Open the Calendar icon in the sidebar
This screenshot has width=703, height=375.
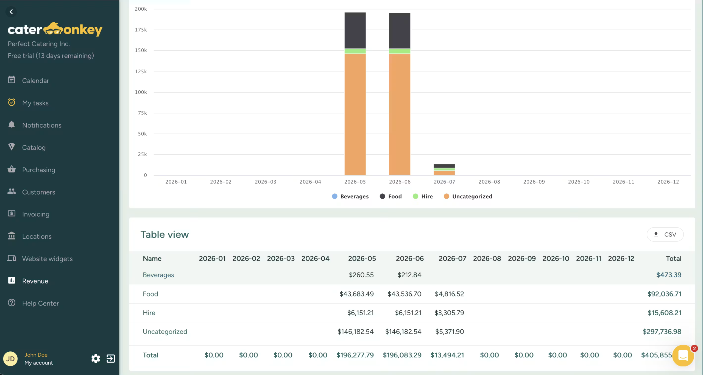point(12,80)
